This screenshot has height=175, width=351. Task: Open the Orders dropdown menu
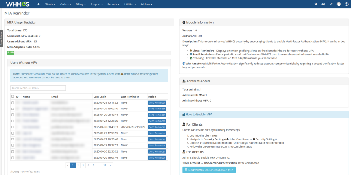click(x=66, y=4)
